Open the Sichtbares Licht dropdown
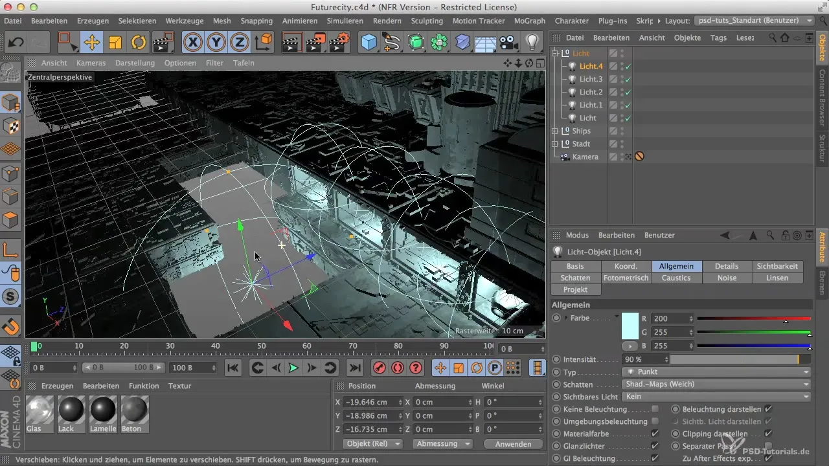 716,397
